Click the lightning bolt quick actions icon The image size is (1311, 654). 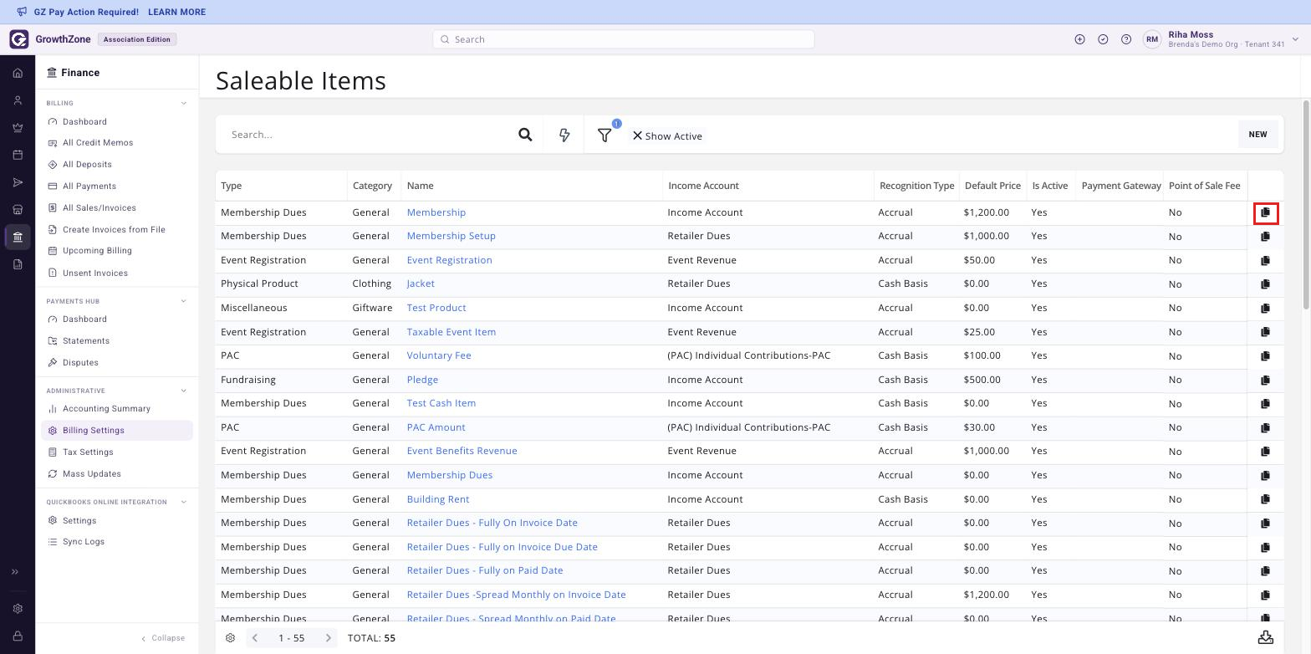point(564,135)
